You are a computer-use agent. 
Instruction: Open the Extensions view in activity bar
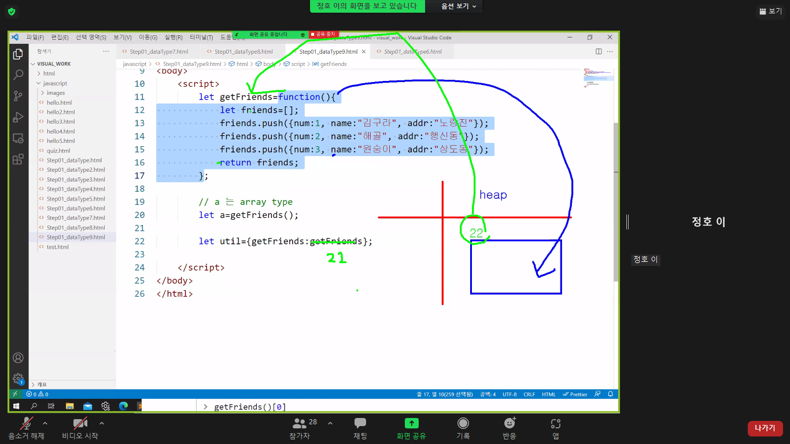[18, 160]
